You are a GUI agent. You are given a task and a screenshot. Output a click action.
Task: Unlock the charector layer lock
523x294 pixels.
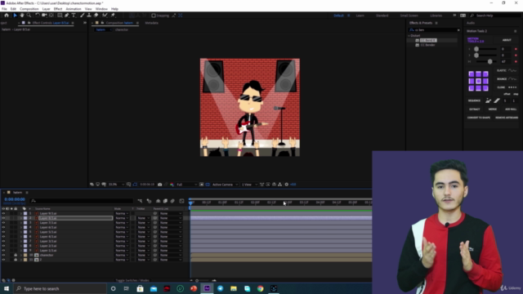pos(16,255)
